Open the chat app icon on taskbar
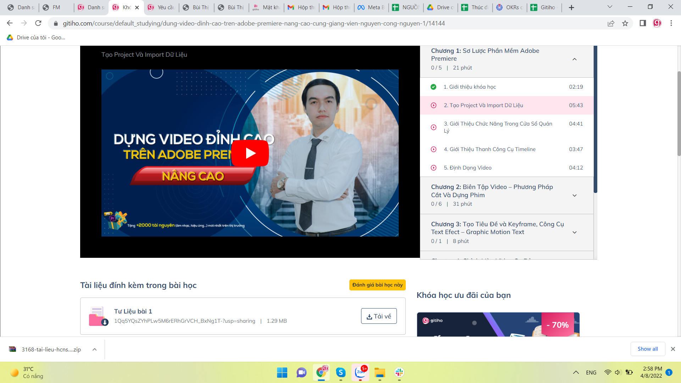681x383 pixels. point(301,372)
